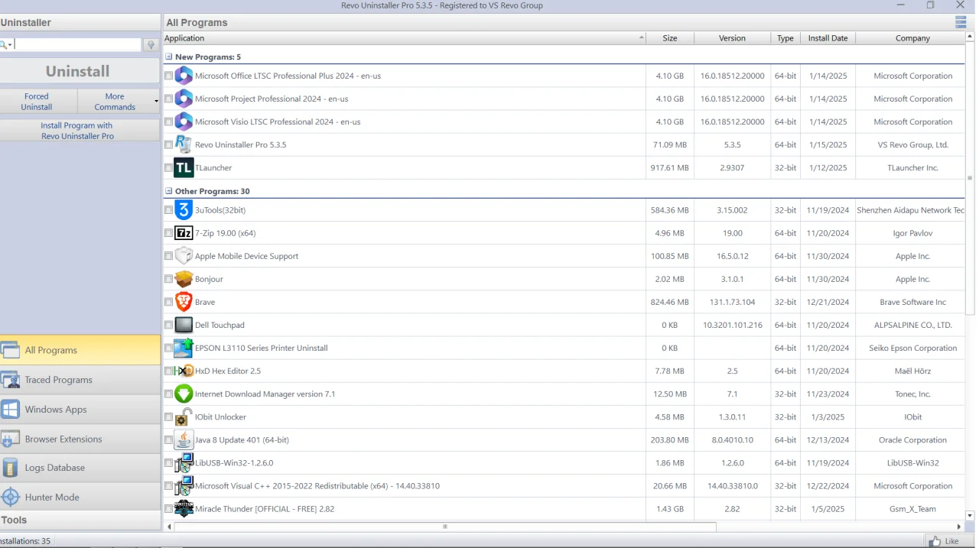This screenshot has width=979, height=551.
Task: Sort the list by Company column
Action: [912, 37]
